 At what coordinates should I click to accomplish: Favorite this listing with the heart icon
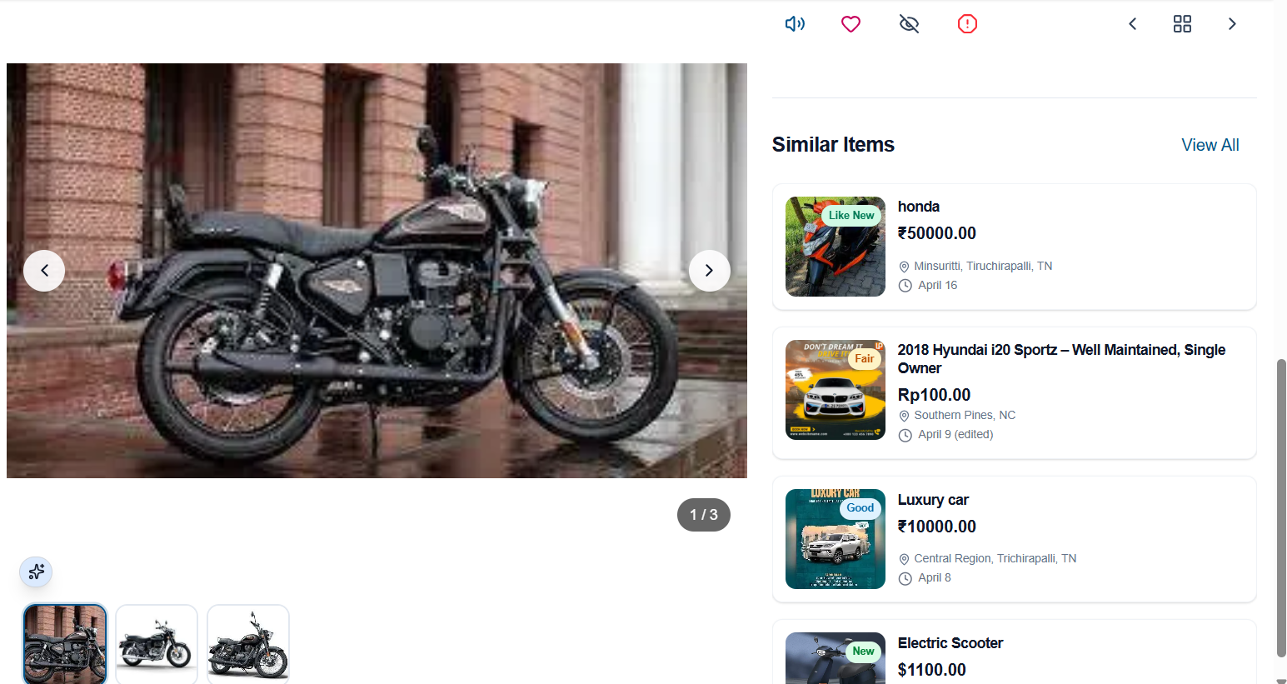point(851,24)
